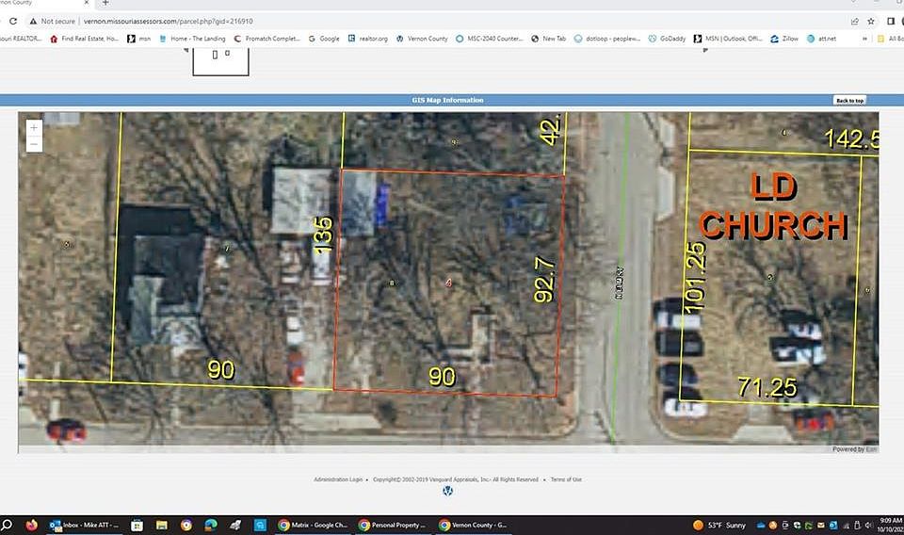This screenshot has width=904, height=535.
Task: Open the Find Real Estate bookmark
Action: (x=84, y=39)
